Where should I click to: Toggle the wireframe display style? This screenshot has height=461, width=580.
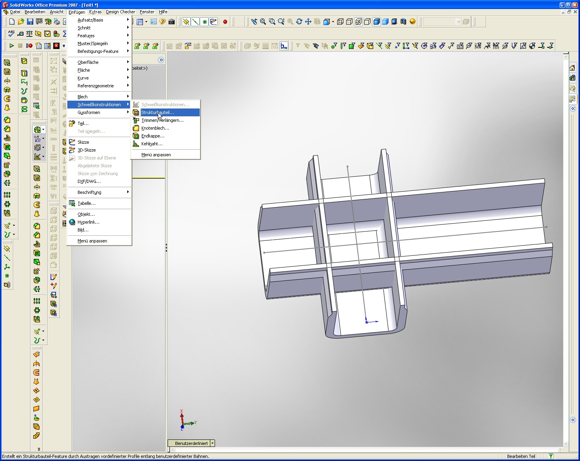click(340, 22)
